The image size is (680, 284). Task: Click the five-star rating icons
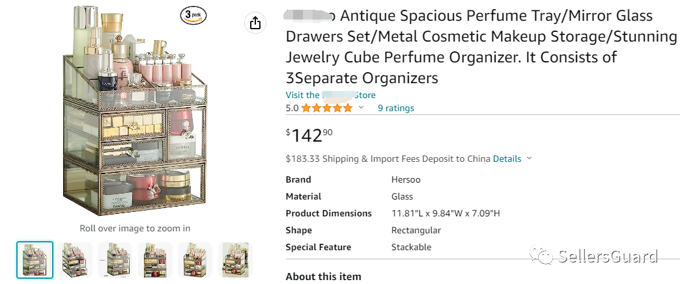point(326,108)
